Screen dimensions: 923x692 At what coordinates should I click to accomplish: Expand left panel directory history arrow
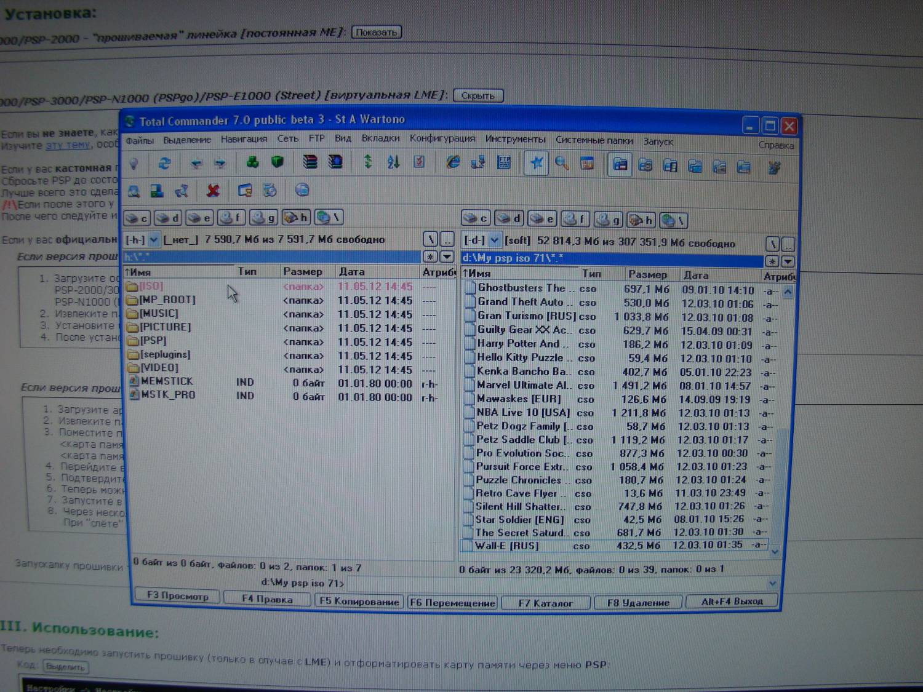point(447,257)
